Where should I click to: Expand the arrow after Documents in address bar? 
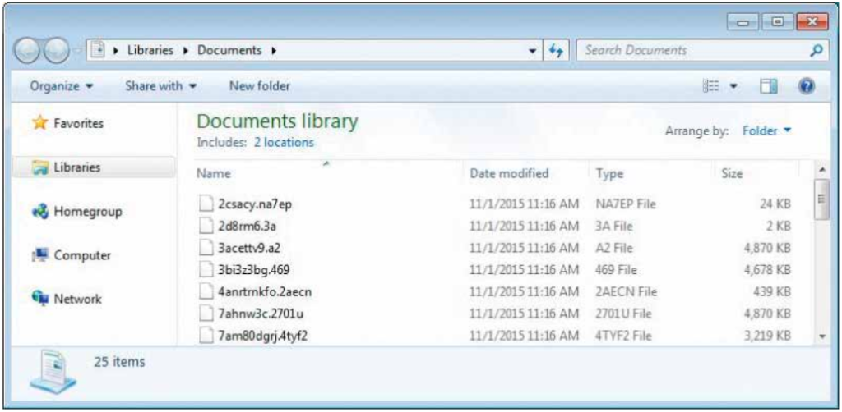coord(274,51)
